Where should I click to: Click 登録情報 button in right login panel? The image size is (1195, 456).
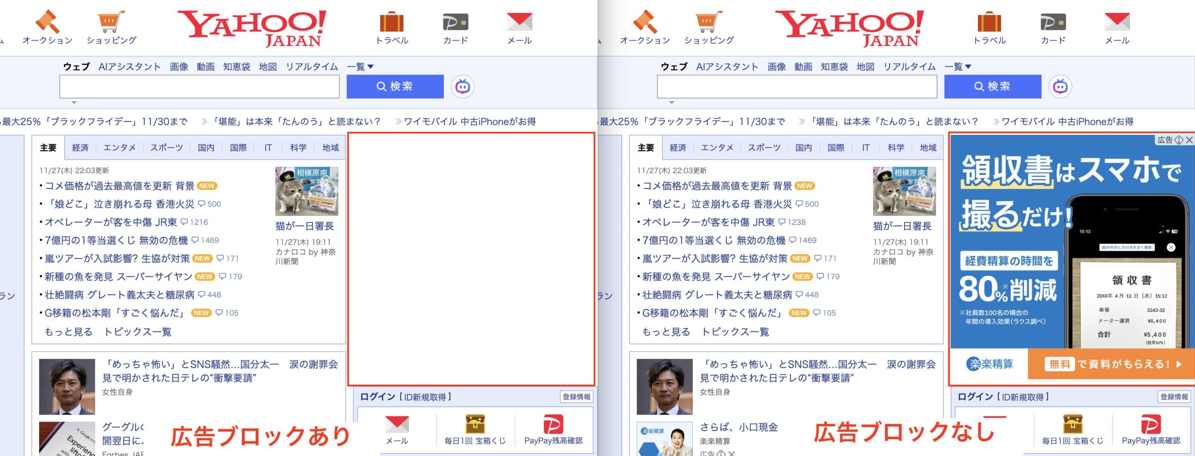[x=1174, y=397]
